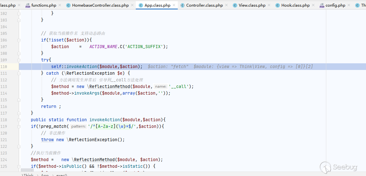
Task: Collapse the if block at line 106
Action: point(19,40)
